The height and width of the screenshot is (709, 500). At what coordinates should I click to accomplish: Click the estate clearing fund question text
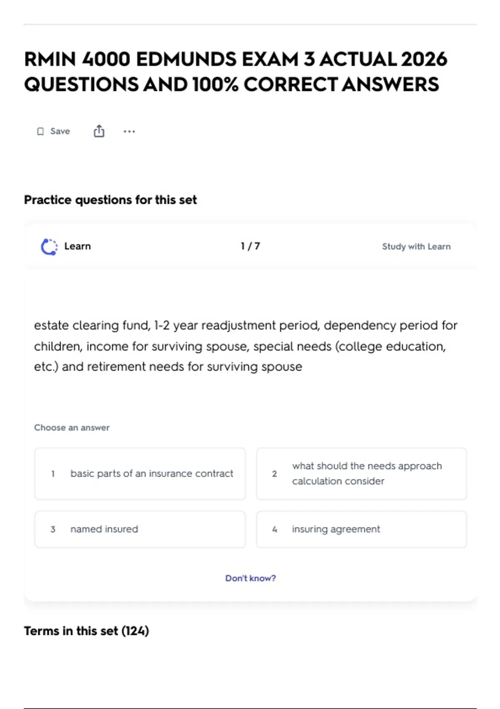coord(245,346)
